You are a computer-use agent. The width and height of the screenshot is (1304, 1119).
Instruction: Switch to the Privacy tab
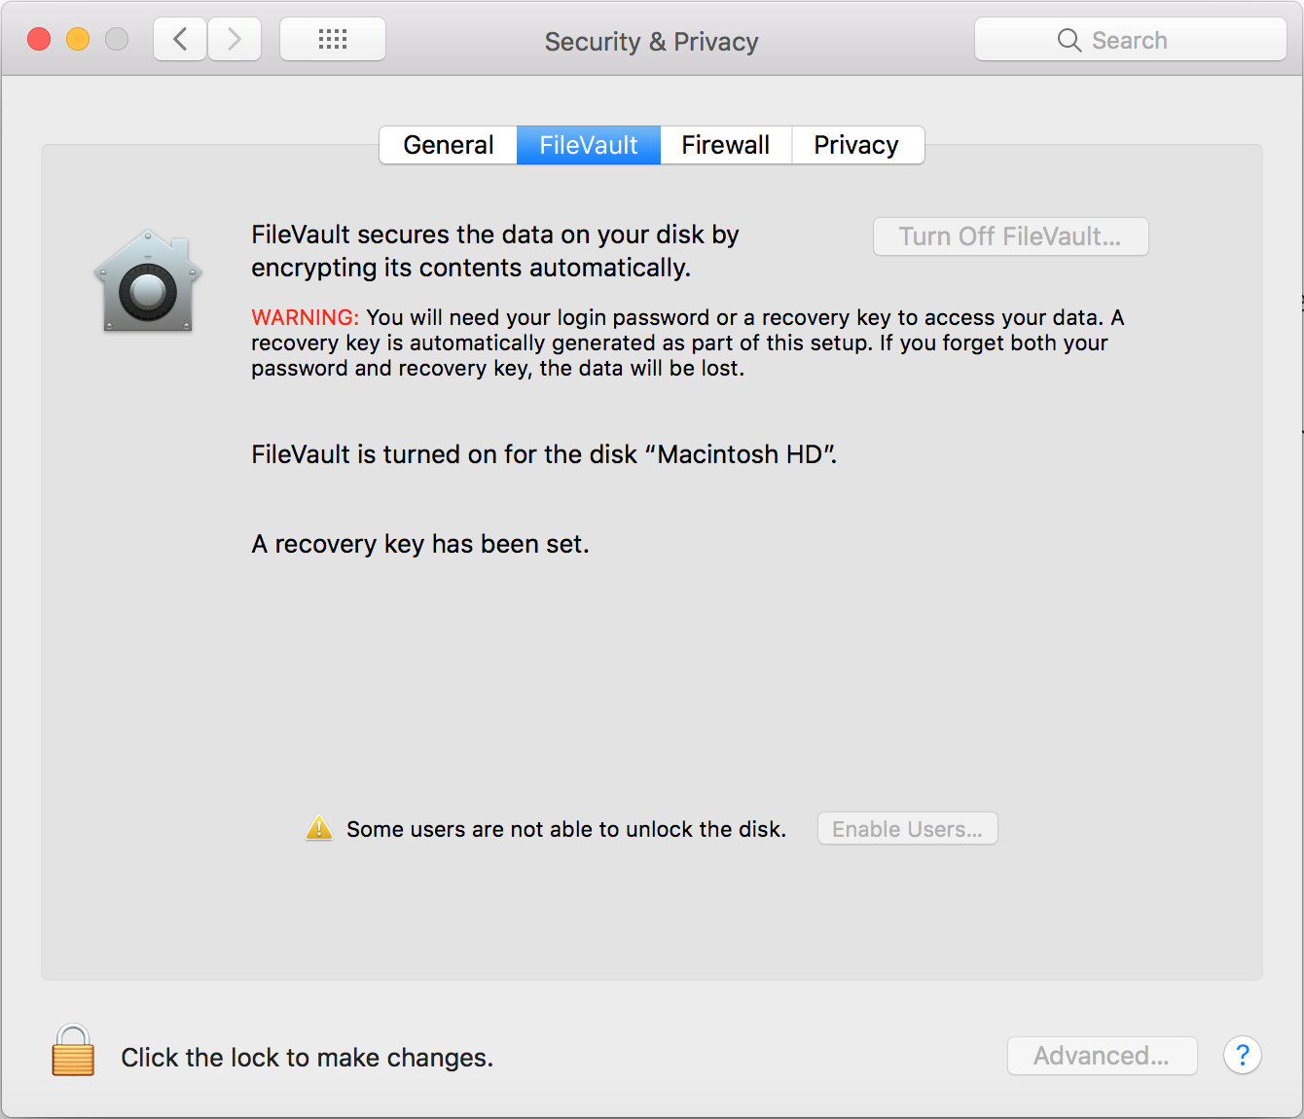pos(857,145)
